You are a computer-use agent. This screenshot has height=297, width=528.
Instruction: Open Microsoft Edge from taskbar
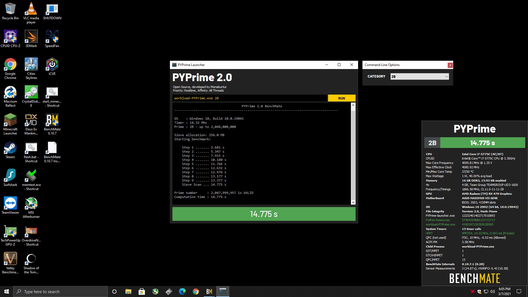(182, 291)
